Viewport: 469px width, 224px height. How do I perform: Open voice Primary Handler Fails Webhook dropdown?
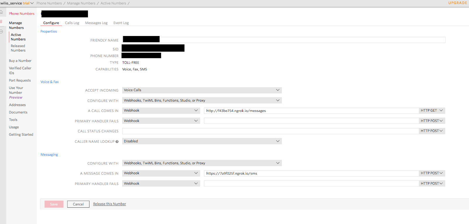pyautogui.click(x=161, y=121)
